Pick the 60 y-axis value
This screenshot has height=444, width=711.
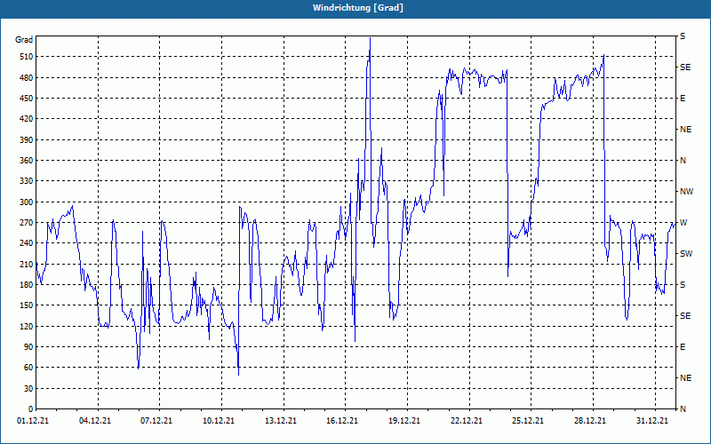click(28, 368)
